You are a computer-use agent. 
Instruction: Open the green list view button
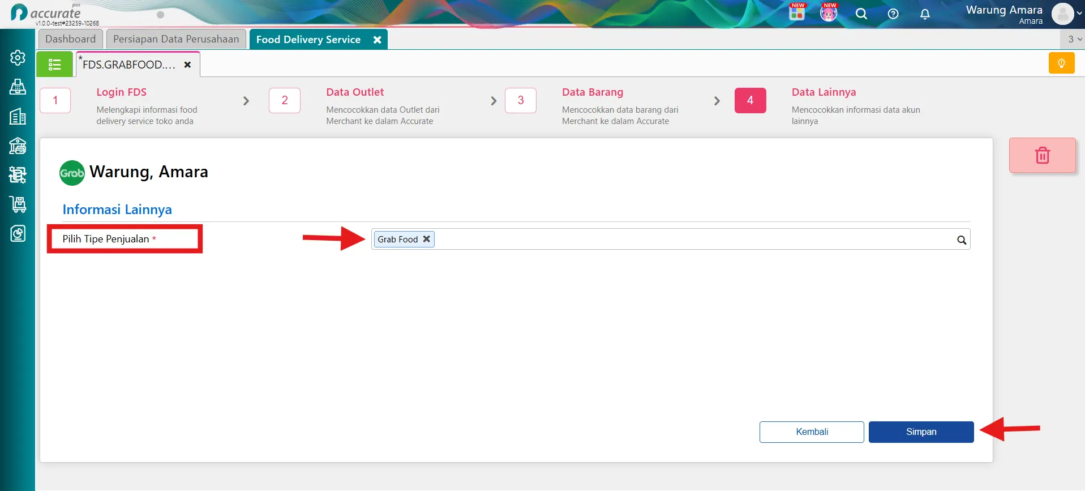pos(54,65)
